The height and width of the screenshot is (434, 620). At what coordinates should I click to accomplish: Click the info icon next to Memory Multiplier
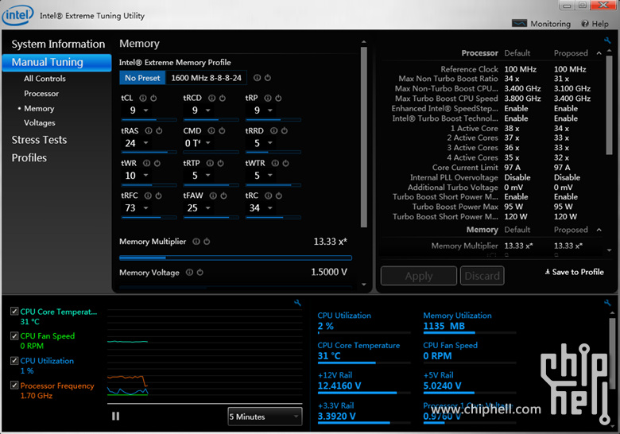[196, 242]
